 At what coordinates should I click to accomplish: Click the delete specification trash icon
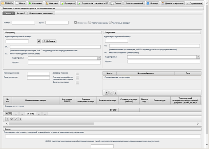coord(115,92)
